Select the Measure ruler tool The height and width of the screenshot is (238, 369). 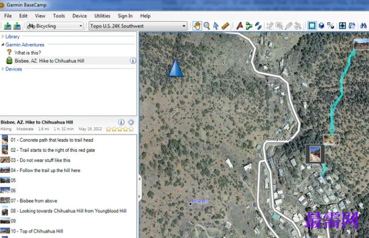[x=225, y=26]
